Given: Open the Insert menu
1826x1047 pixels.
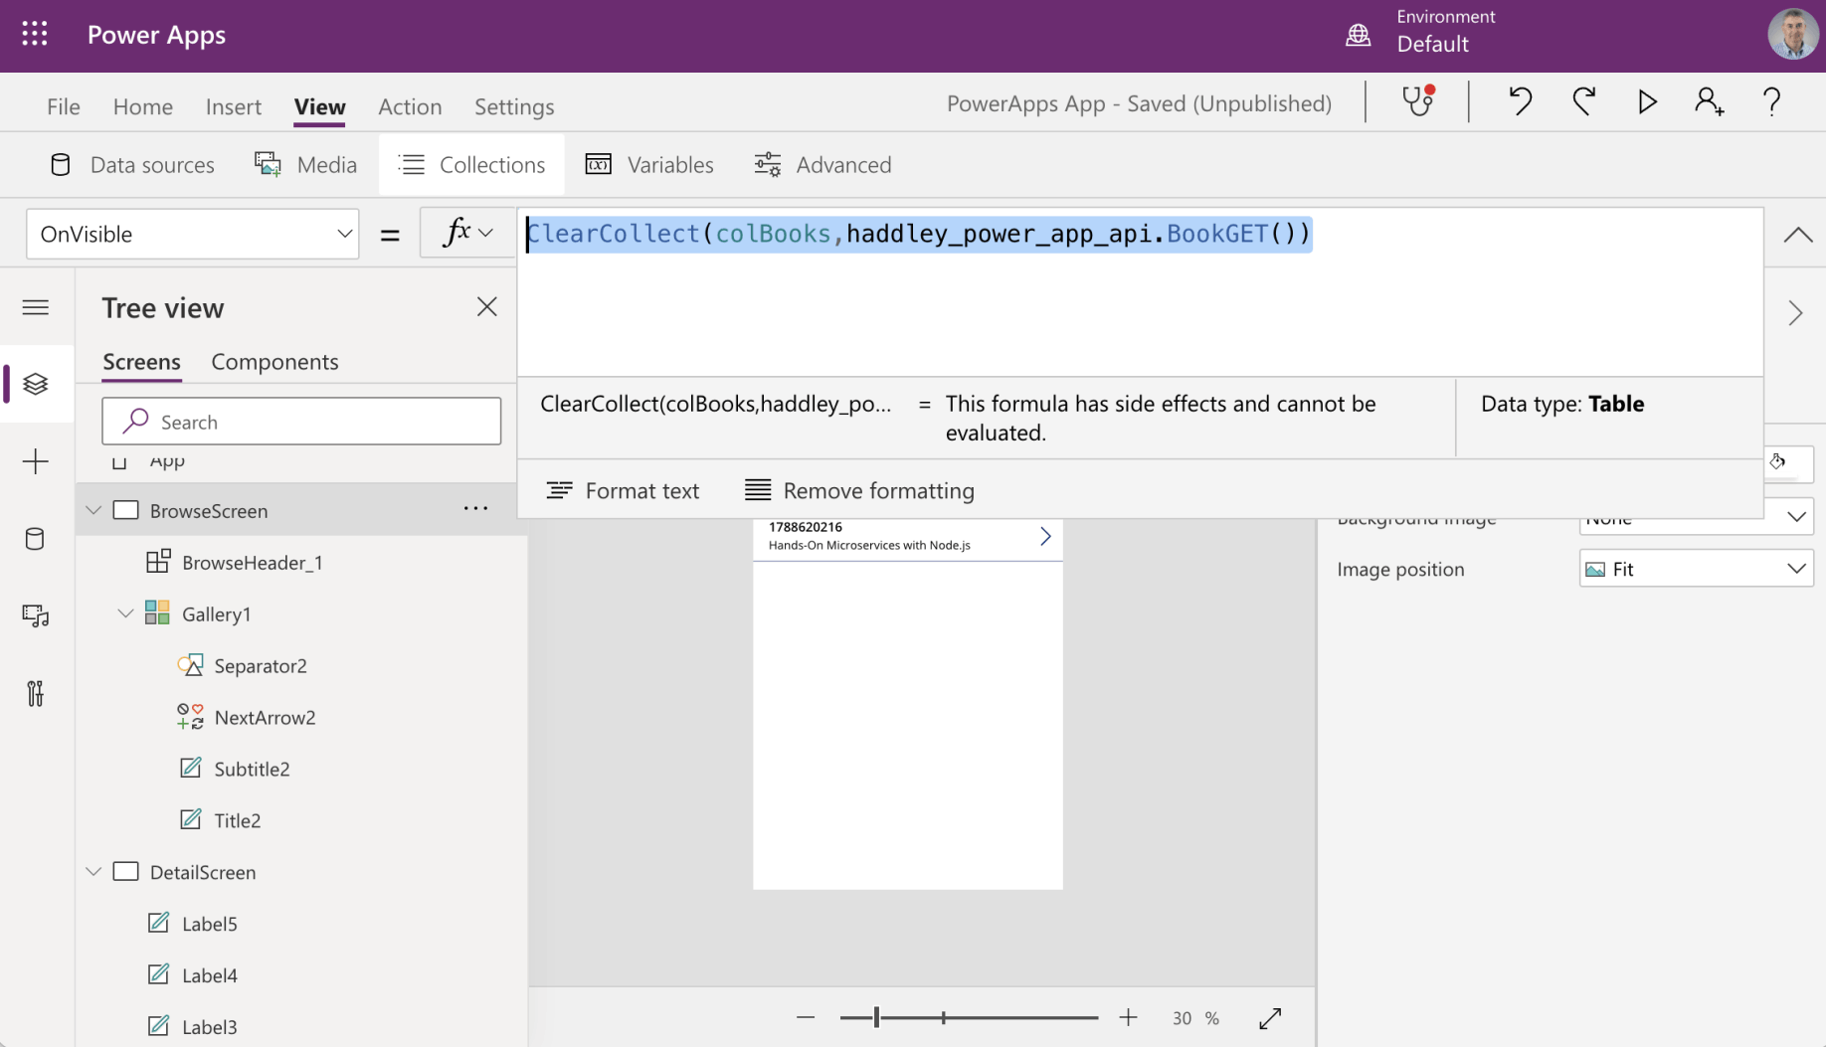Looking at the screenshot, I should 233,106.
